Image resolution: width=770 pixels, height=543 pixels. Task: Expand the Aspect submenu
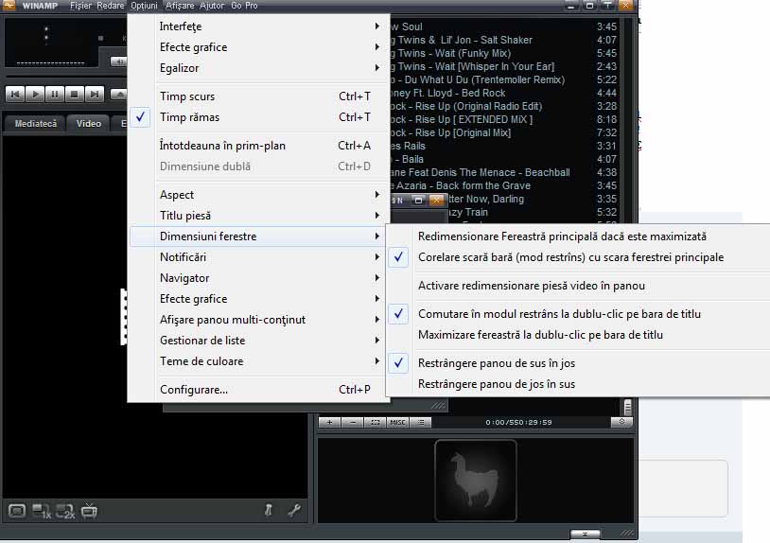(259, 195)
